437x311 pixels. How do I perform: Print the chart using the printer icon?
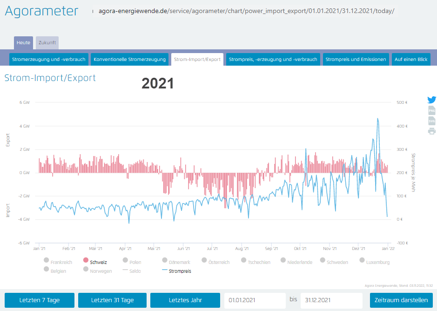tap(431, 131)
